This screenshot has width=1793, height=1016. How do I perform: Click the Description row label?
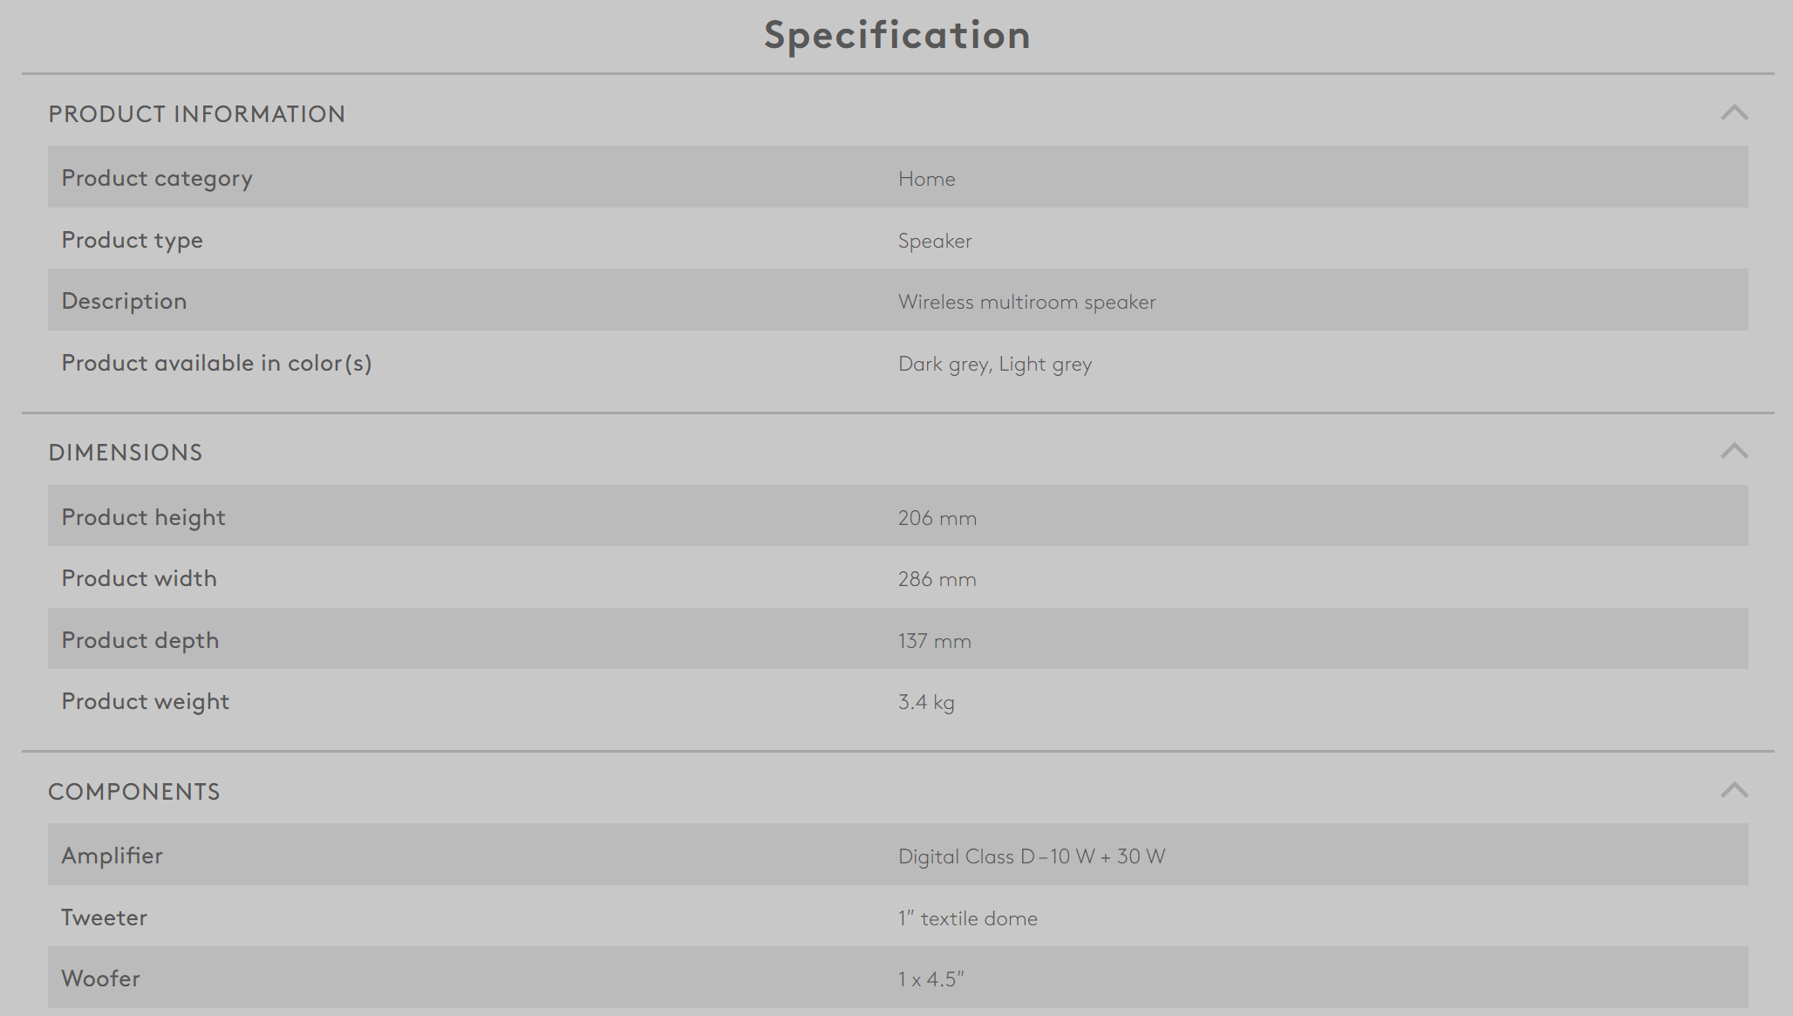point(124,301)
